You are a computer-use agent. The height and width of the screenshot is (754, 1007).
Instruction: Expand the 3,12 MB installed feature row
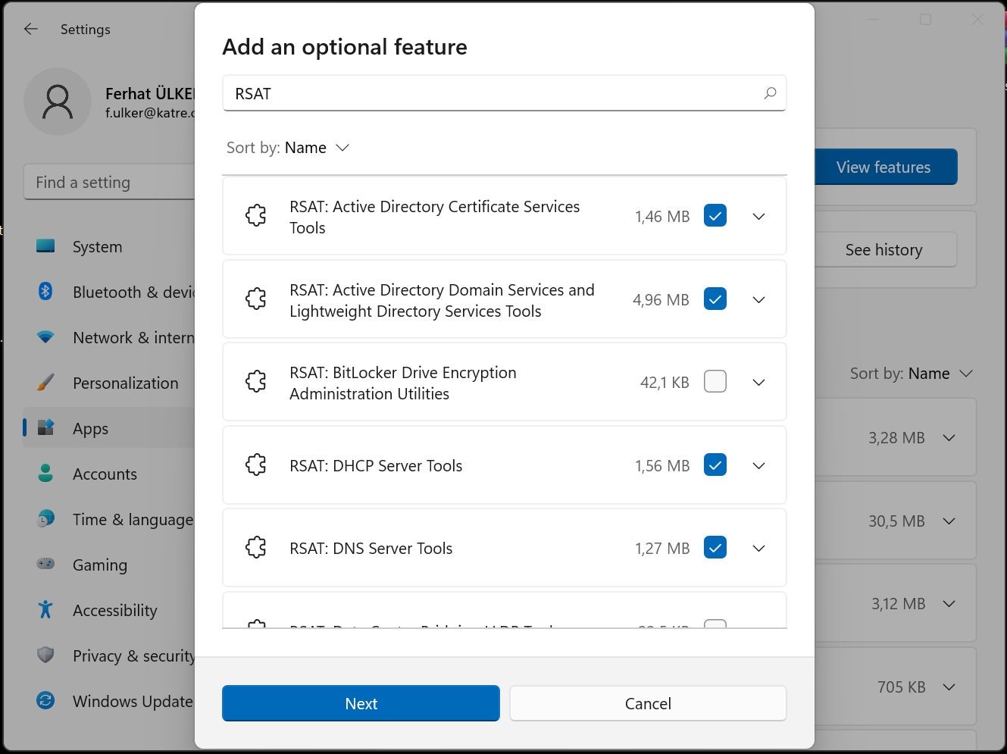pos(949,604)
